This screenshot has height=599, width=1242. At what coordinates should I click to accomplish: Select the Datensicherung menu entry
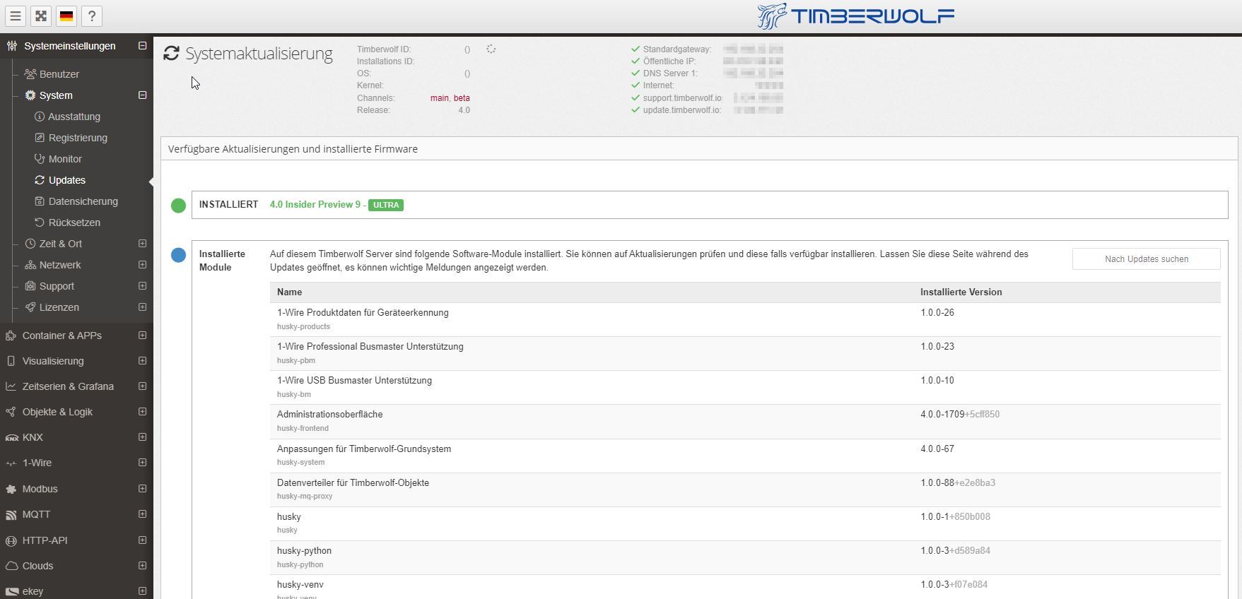pyautogui.click(x=83, y=201)
